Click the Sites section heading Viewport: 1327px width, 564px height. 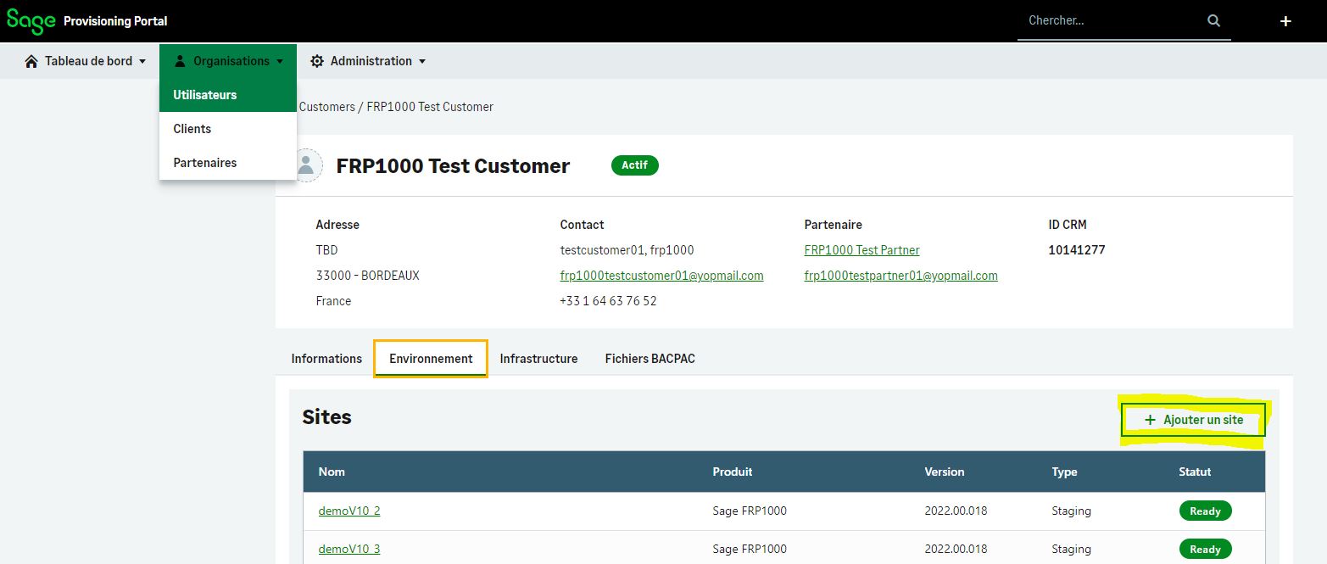point(326,417)
